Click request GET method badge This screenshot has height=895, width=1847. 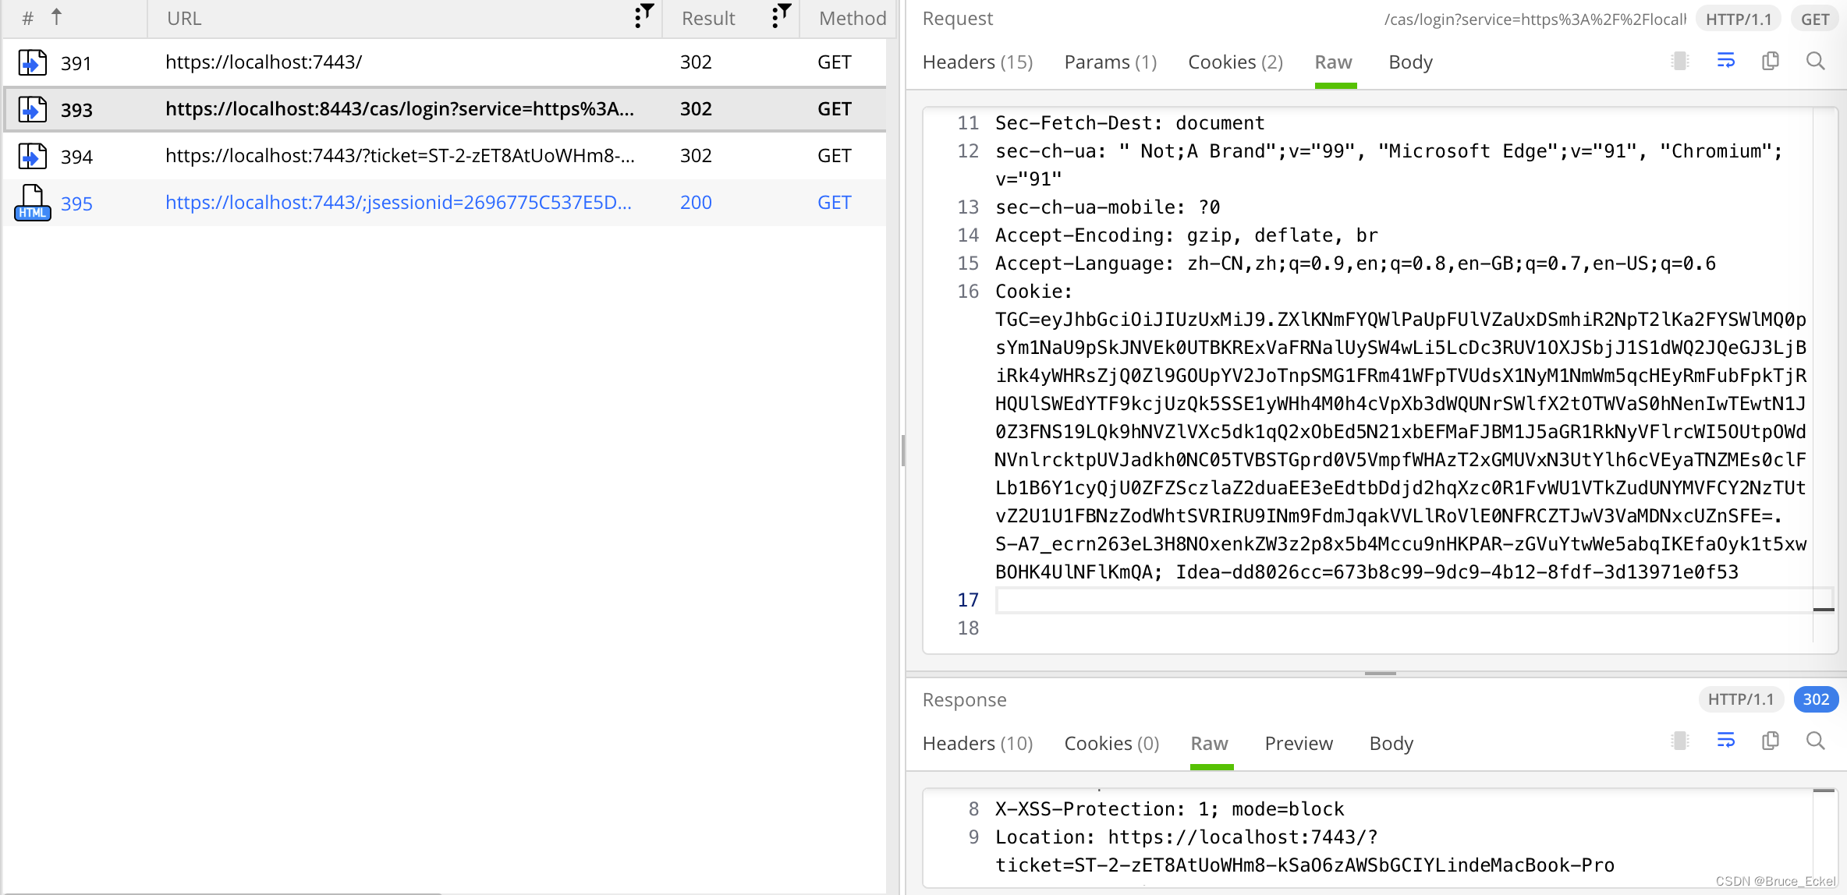pyautogui.click(x=1815, y=19)
